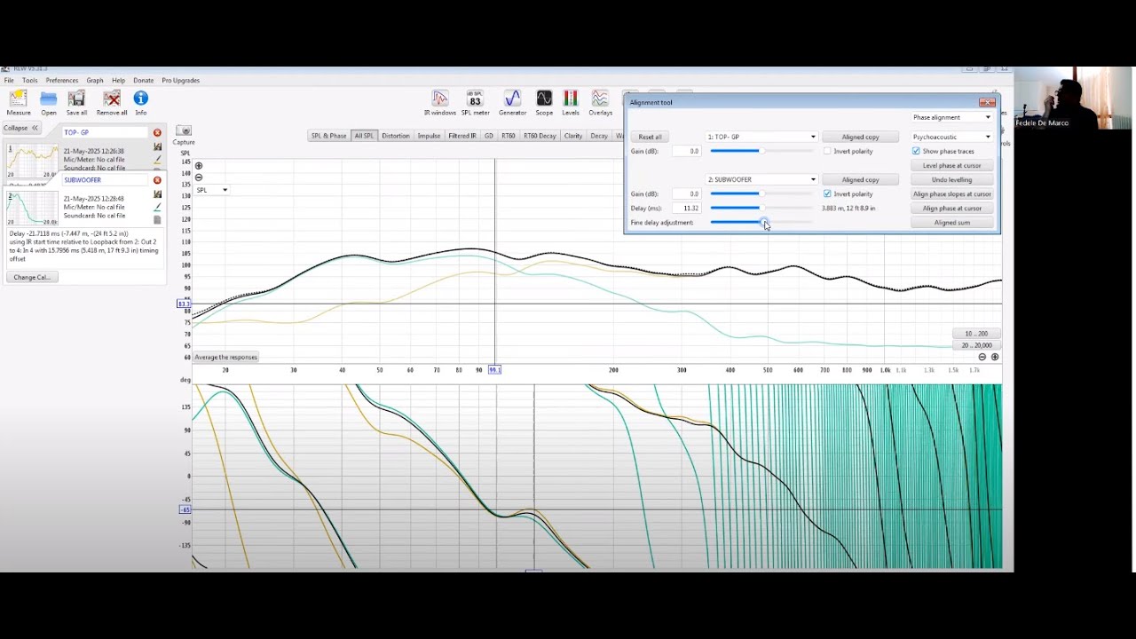
Task: Open the SPL meter
Action: [x=475, y=103]
